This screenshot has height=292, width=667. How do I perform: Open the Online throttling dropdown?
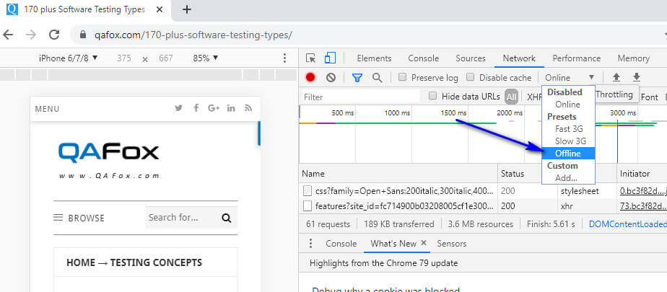tap(570, 77)
